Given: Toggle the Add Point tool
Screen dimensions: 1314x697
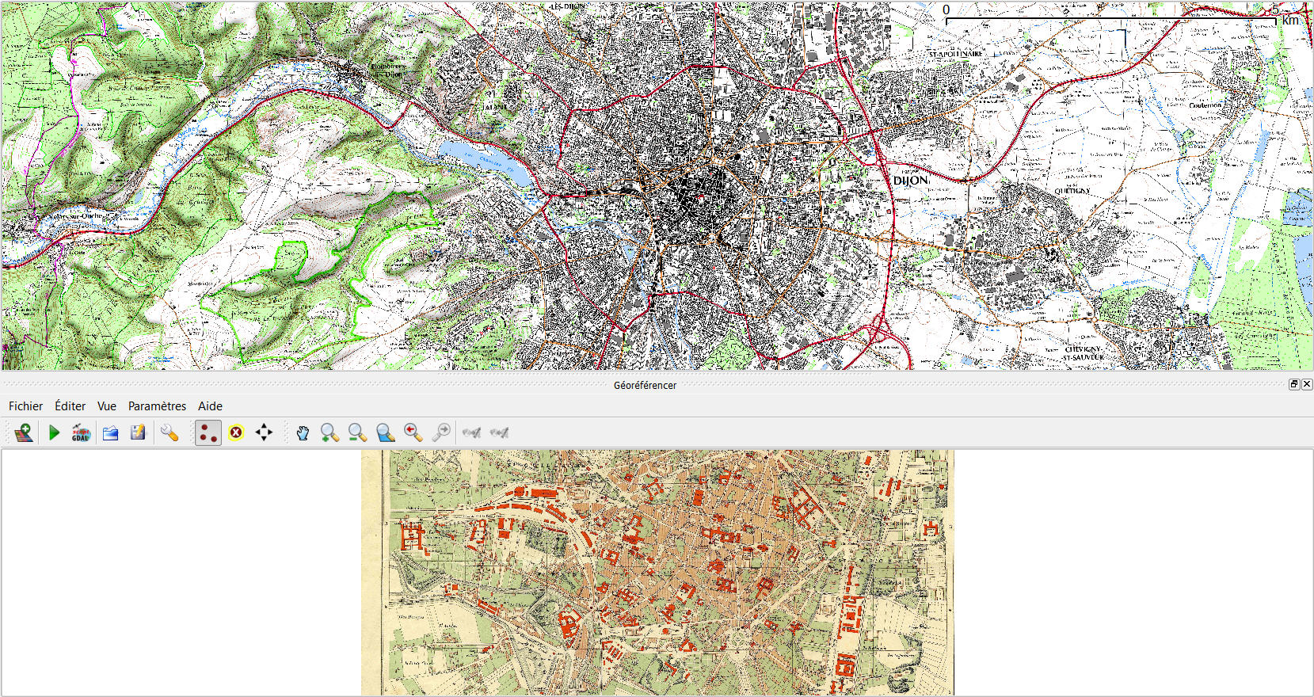Looking at the screenshot, I should (208, 432).
